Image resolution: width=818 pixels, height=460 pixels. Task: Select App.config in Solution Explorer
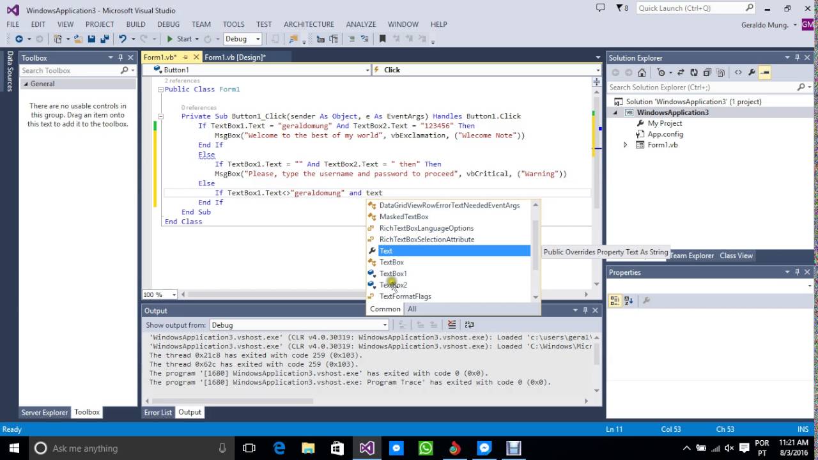point(665,134)
